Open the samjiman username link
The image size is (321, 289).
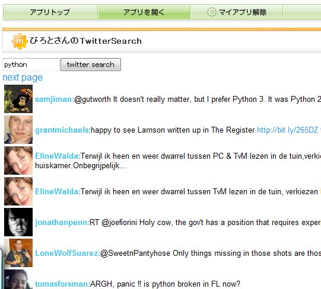point(55,99)
